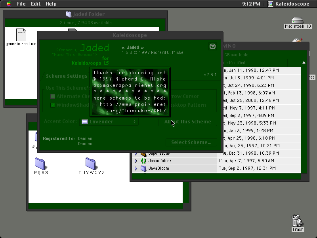Enable the Alternate checkbox option
The image size is (317, 238).
coord(53,96)
